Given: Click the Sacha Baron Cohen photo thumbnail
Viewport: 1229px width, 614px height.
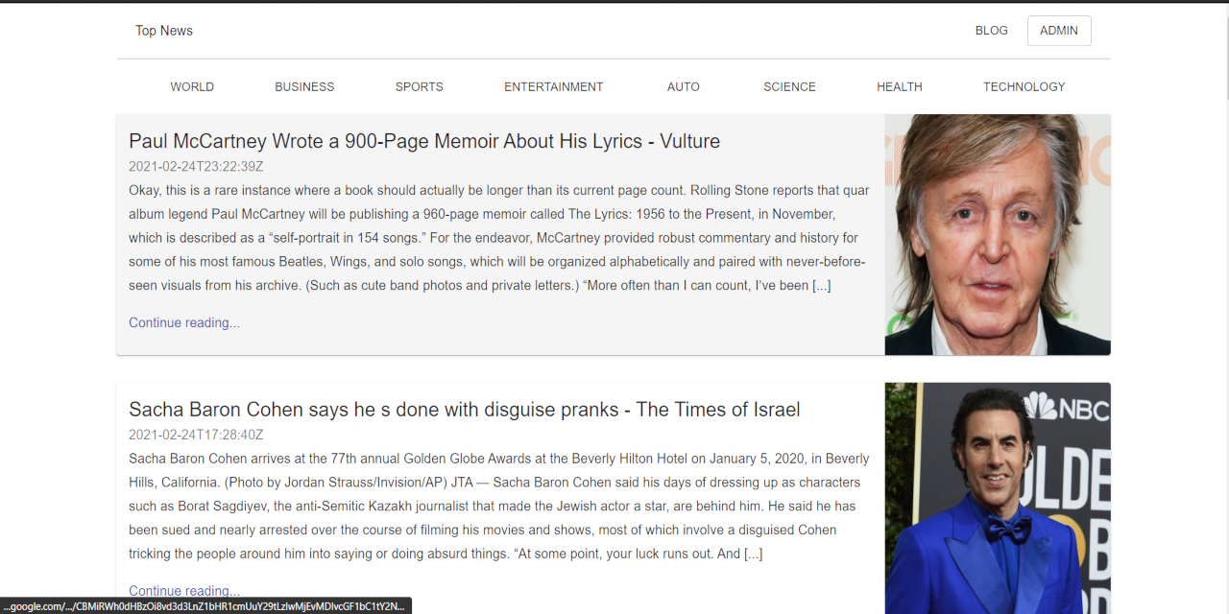Looking at the screenshot, I should coord(998,498).
